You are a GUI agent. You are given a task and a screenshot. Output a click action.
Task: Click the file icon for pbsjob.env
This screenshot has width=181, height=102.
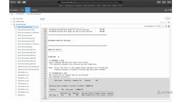tap(16, 95)
